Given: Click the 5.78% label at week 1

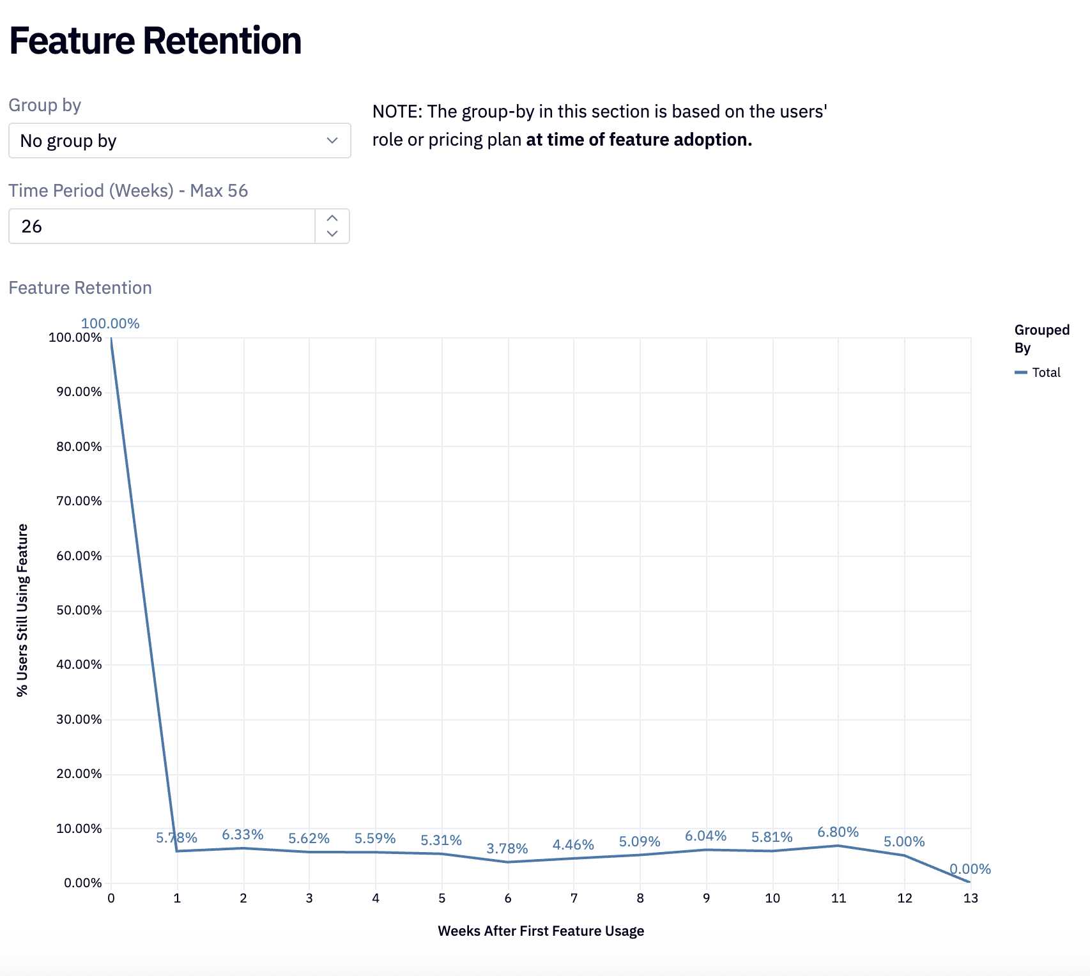Looking at the screenshot, I should (x=177, y=835).
